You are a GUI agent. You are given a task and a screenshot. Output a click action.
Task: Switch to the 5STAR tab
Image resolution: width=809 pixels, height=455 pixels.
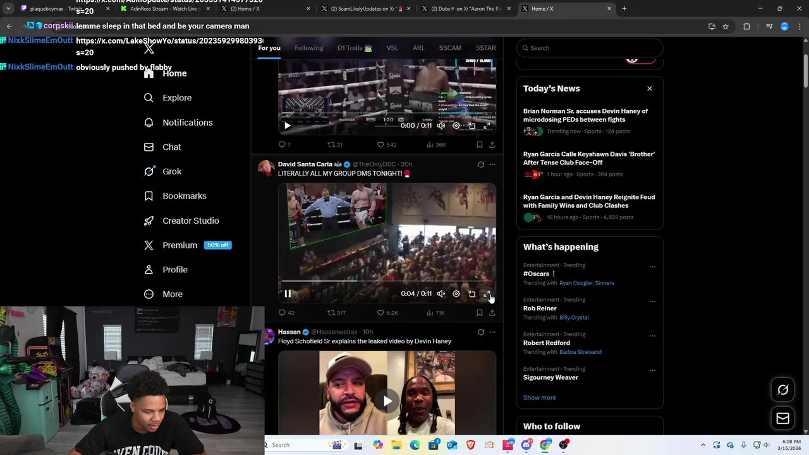[x=485, y=48]
